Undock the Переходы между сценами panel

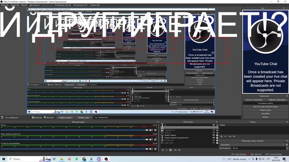tap(287, 141)
